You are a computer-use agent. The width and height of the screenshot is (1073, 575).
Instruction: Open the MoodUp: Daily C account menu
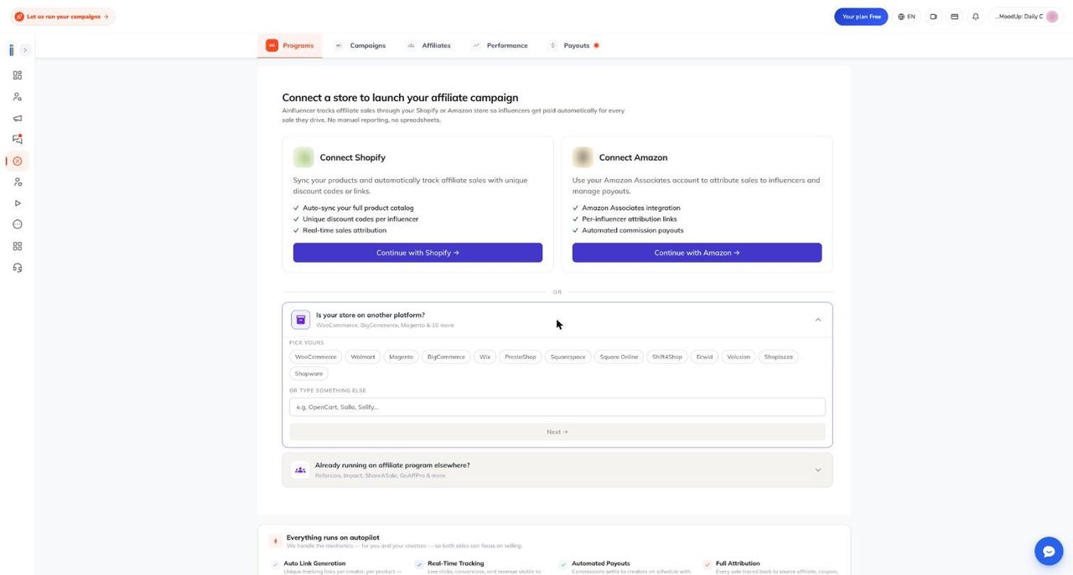(1027, 17)
